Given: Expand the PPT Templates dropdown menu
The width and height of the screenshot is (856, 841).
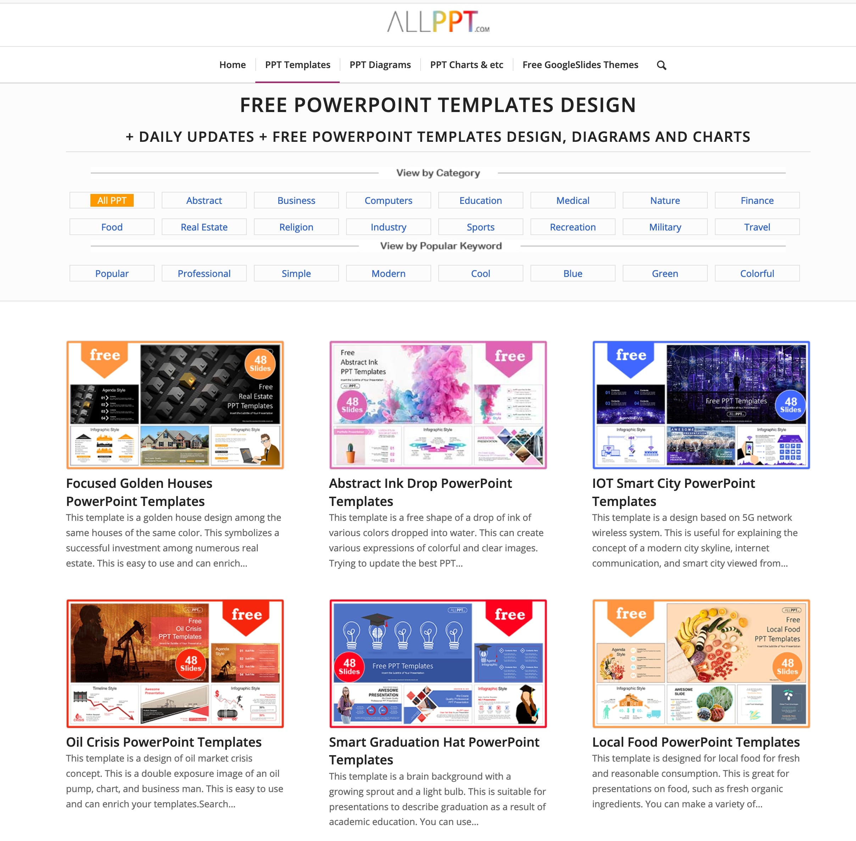Looking at the screenshot, I should pyautogui.click(x=298, y=64).
